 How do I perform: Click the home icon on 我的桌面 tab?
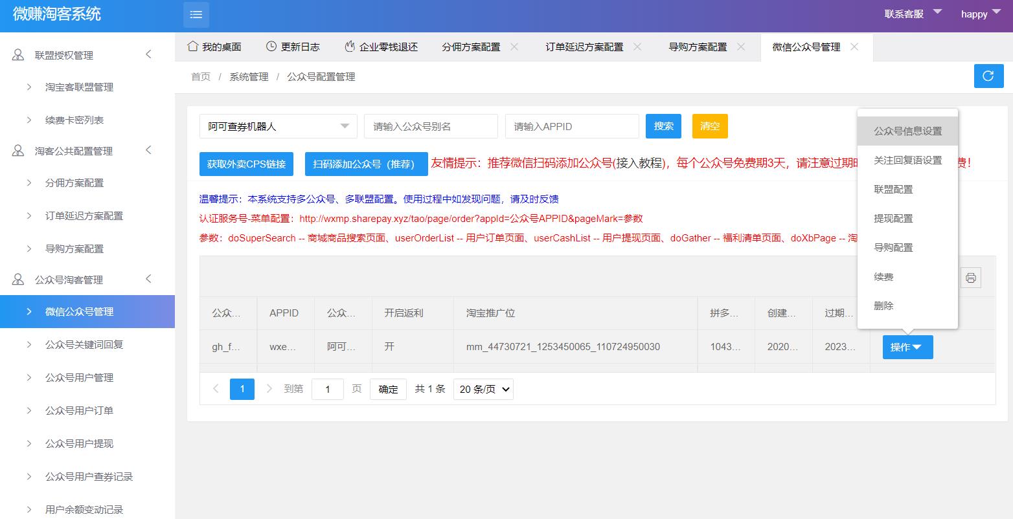[x=192, y=46]
